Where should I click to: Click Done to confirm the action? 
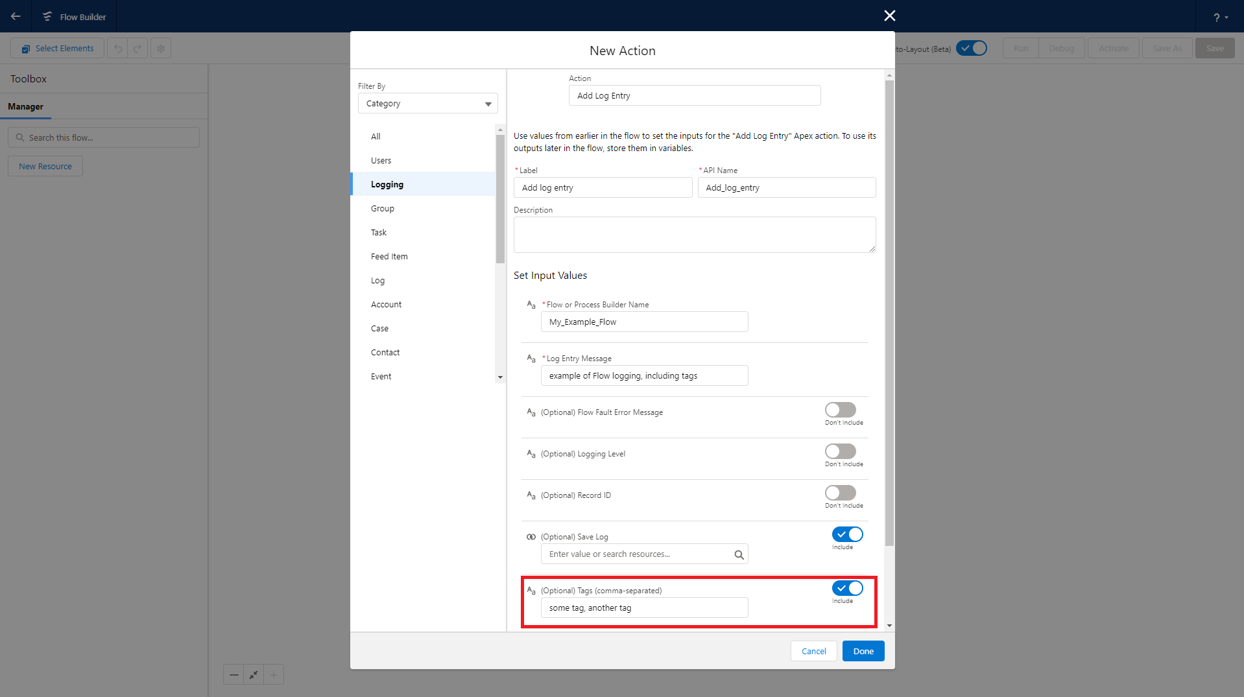[x=863, y=651]
